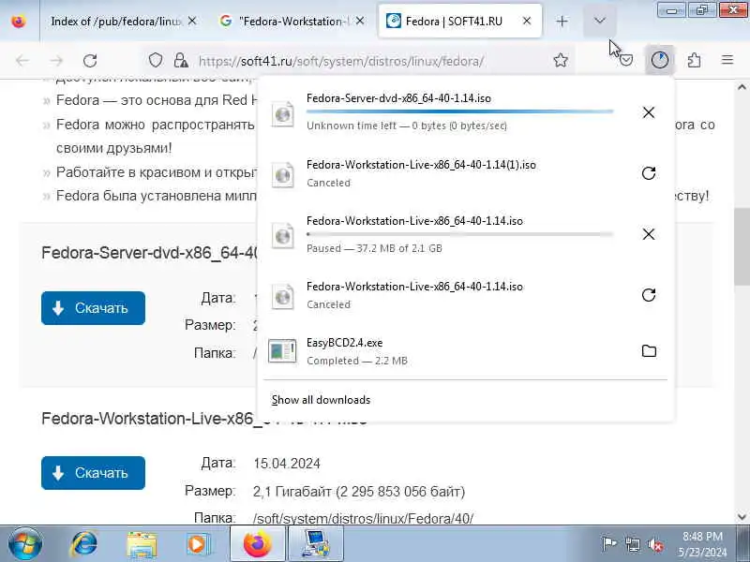
Task: Close the Index of /pub/fedora tab
Action: (x=192, y=21)
